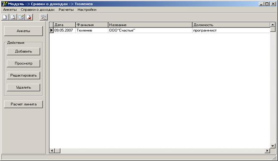The height and width of the screenshot is (161, 278).
Task: Minimize the Модуль window
Action: 261,4
